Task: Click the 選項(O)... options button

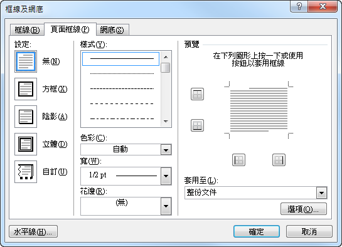Action: pyautogui.click(x=304, y=209)
